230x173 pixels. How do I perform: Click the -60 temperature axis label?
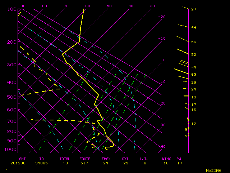point(86,6)
